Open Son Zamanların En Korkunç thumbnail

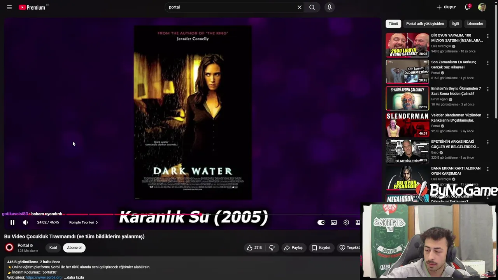[x=407, y=72]
